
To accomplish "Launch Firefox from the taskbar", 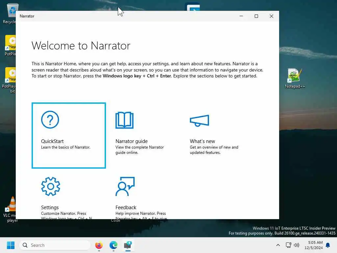I will 99,245.
